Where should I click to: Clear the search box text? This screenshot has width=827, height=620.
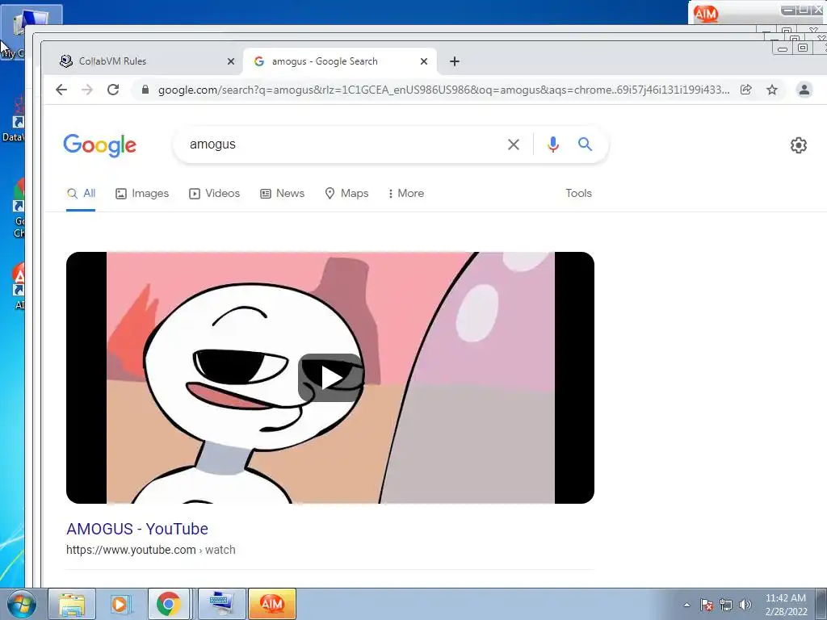(x=513, y=145)
